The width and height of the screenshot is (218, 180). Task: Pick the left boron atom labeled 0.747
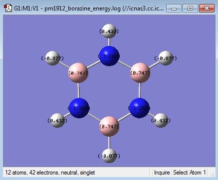coord(78,73)
